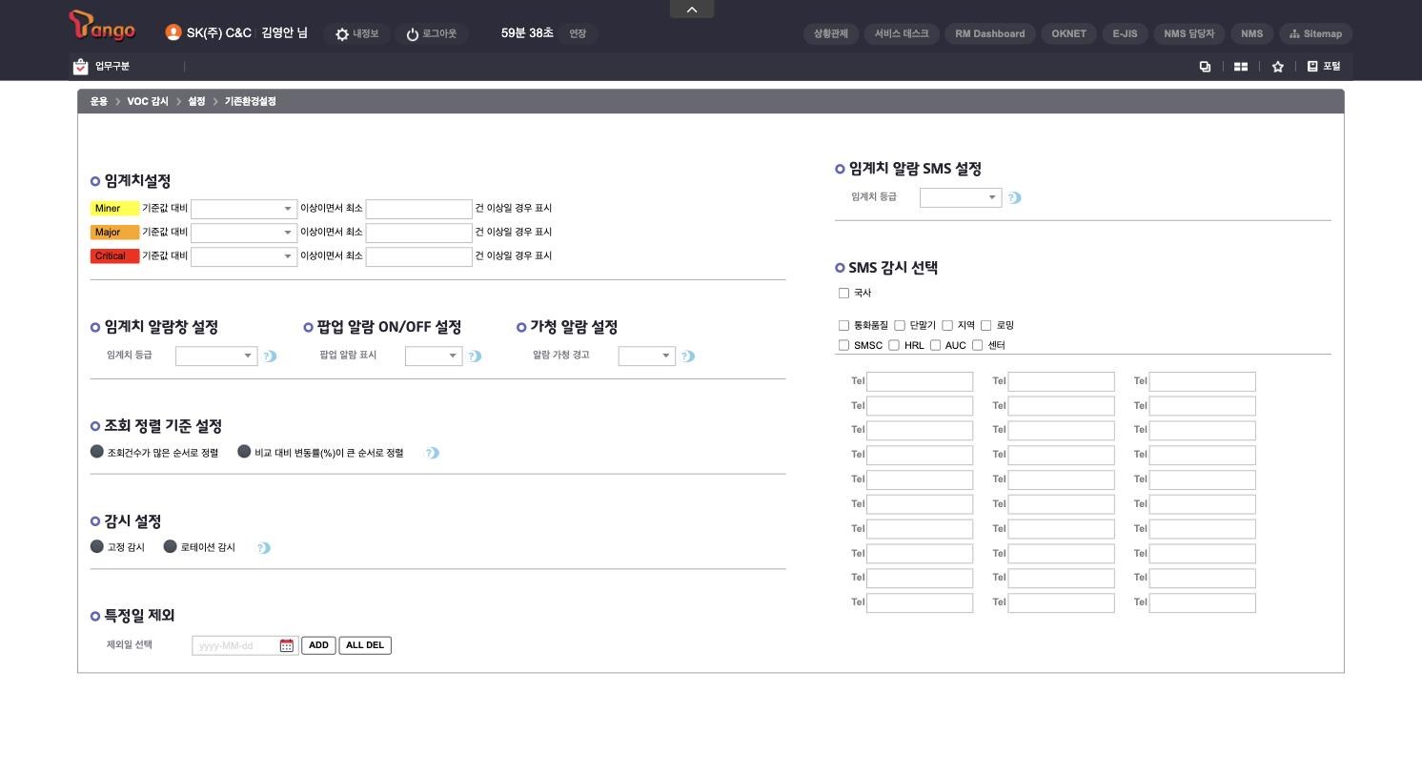Click the Tango logo

(x=102, y=28)
